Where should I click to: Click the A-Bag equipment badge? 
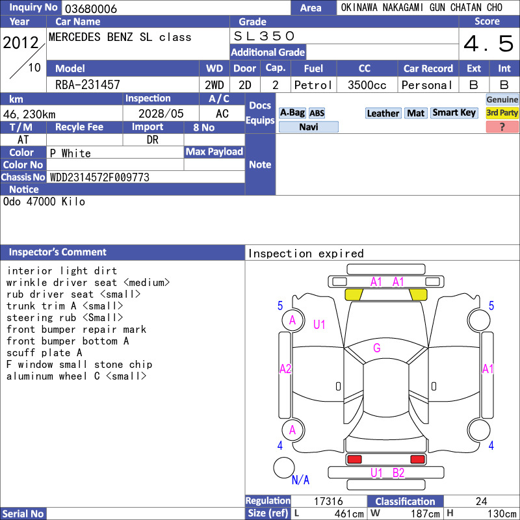pos(292,113)
